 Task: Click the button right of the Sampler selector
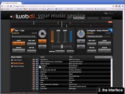pos(70,51)
